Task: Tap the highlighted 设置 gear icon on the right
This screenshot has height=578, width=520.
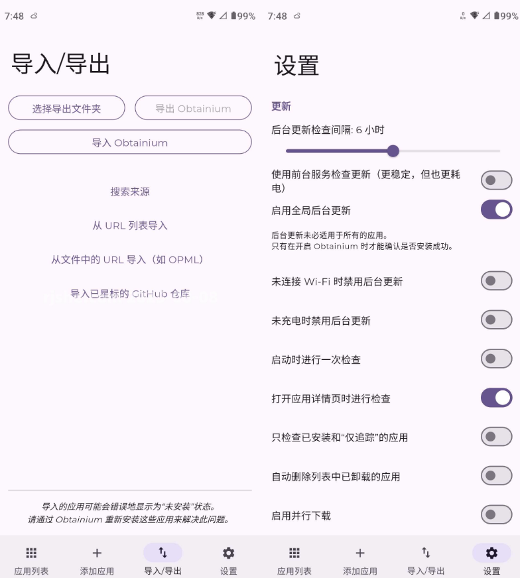Action: click(491, 553)
